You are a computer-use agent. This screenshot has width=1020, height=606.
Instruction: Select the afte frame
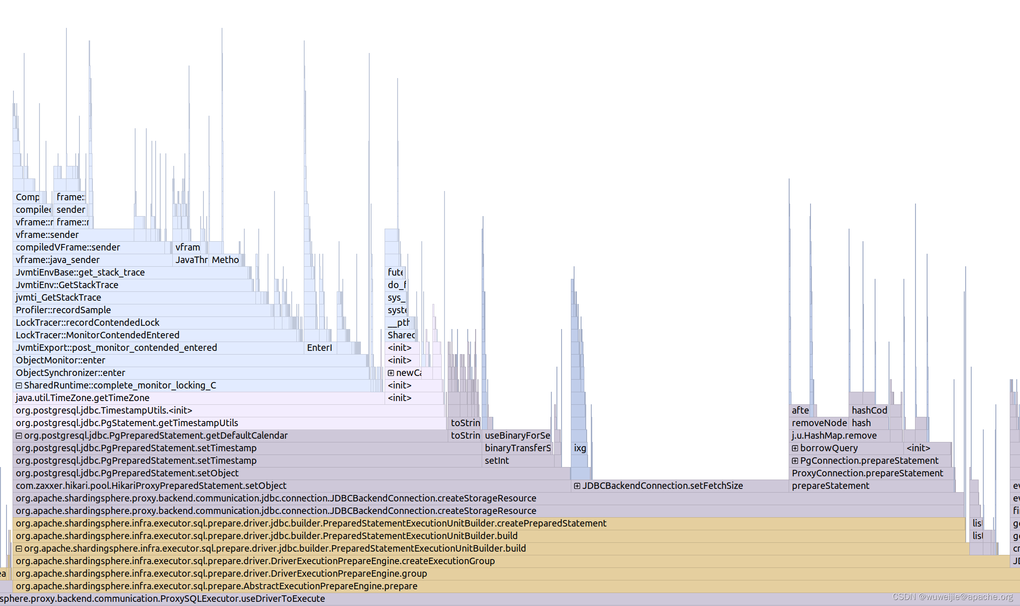pos(799,410)
